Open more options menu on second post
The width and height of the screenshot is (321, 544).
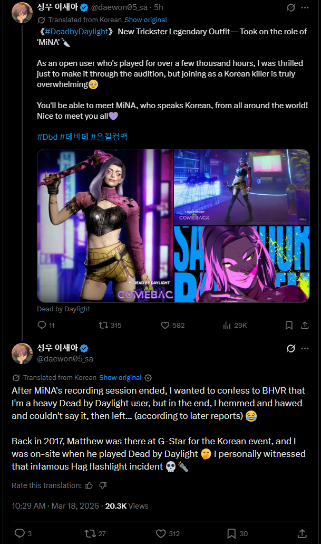pos(305,348)
